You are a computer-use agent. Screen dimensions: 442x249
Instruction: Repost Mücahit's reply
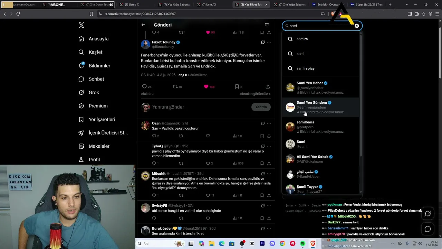[x=181, y=195]
